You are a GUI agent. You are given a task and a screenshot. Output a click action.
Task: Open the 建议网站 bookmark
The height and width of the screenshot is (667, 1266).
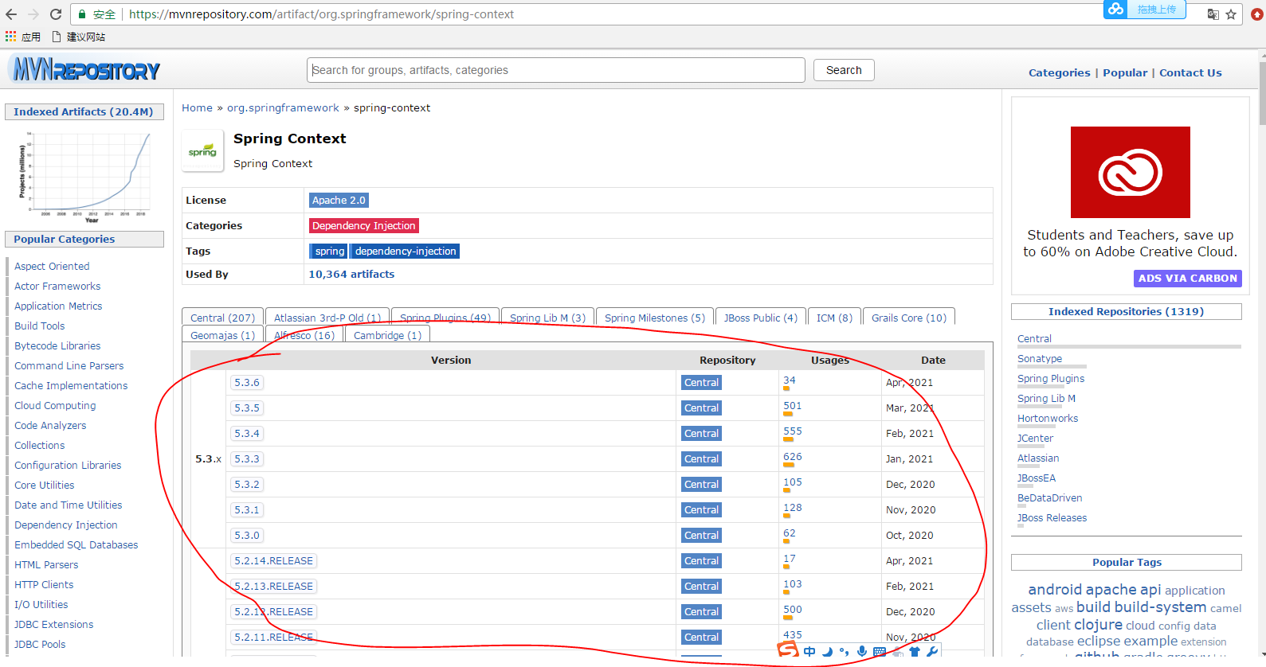(78, 37)
